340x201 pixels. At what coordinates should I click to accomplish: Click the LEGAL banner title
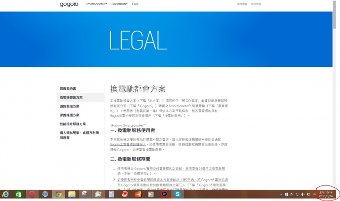coord(138,40)
